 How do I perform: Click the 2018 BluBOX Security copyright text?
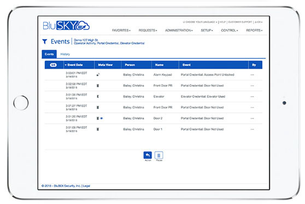(61, 186)
